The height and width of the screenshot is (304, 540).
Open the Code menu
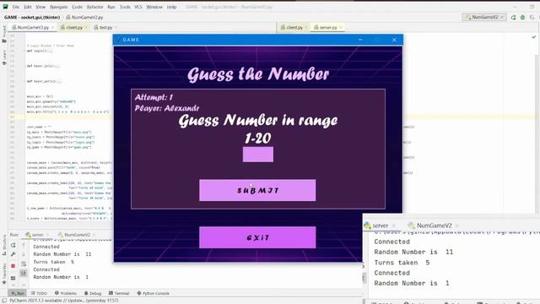point(77,7)
